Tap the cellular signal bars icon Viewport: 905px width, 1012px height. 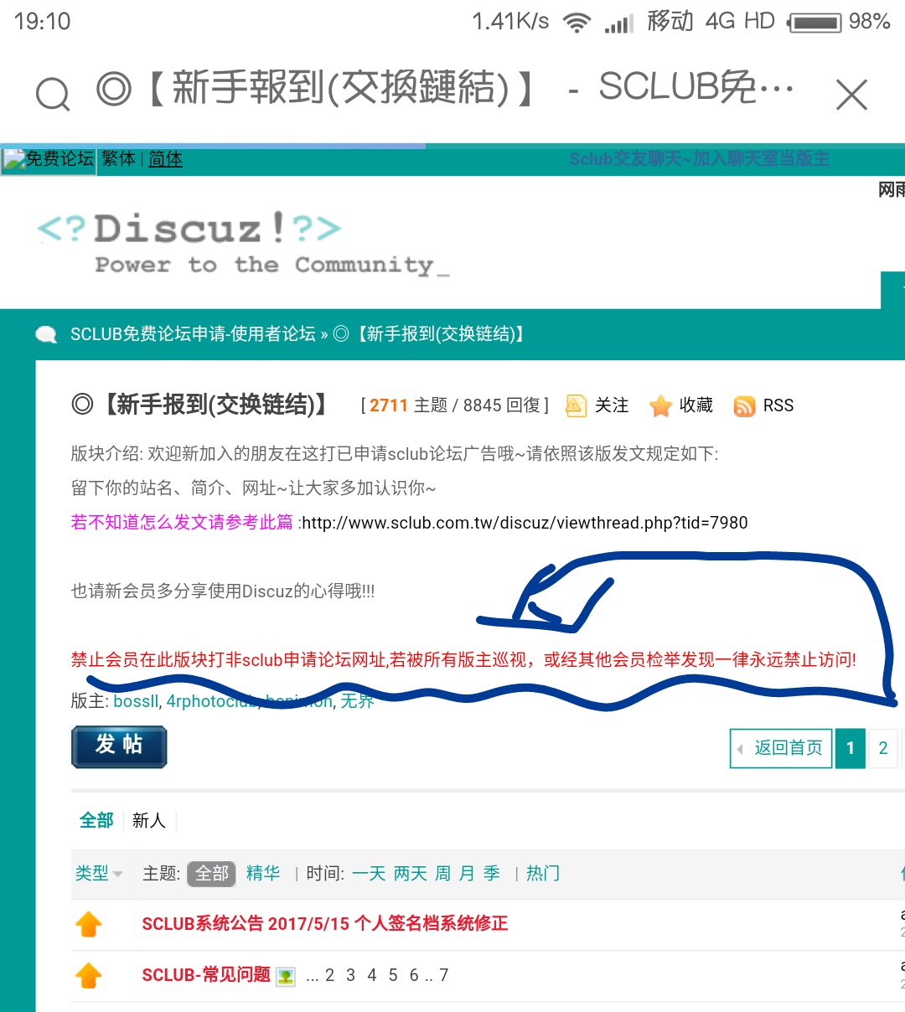click(x=619, y=24)
